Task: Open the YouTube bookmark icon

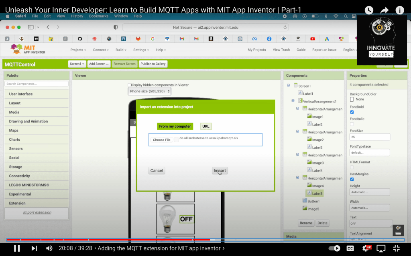Action: 312,39
